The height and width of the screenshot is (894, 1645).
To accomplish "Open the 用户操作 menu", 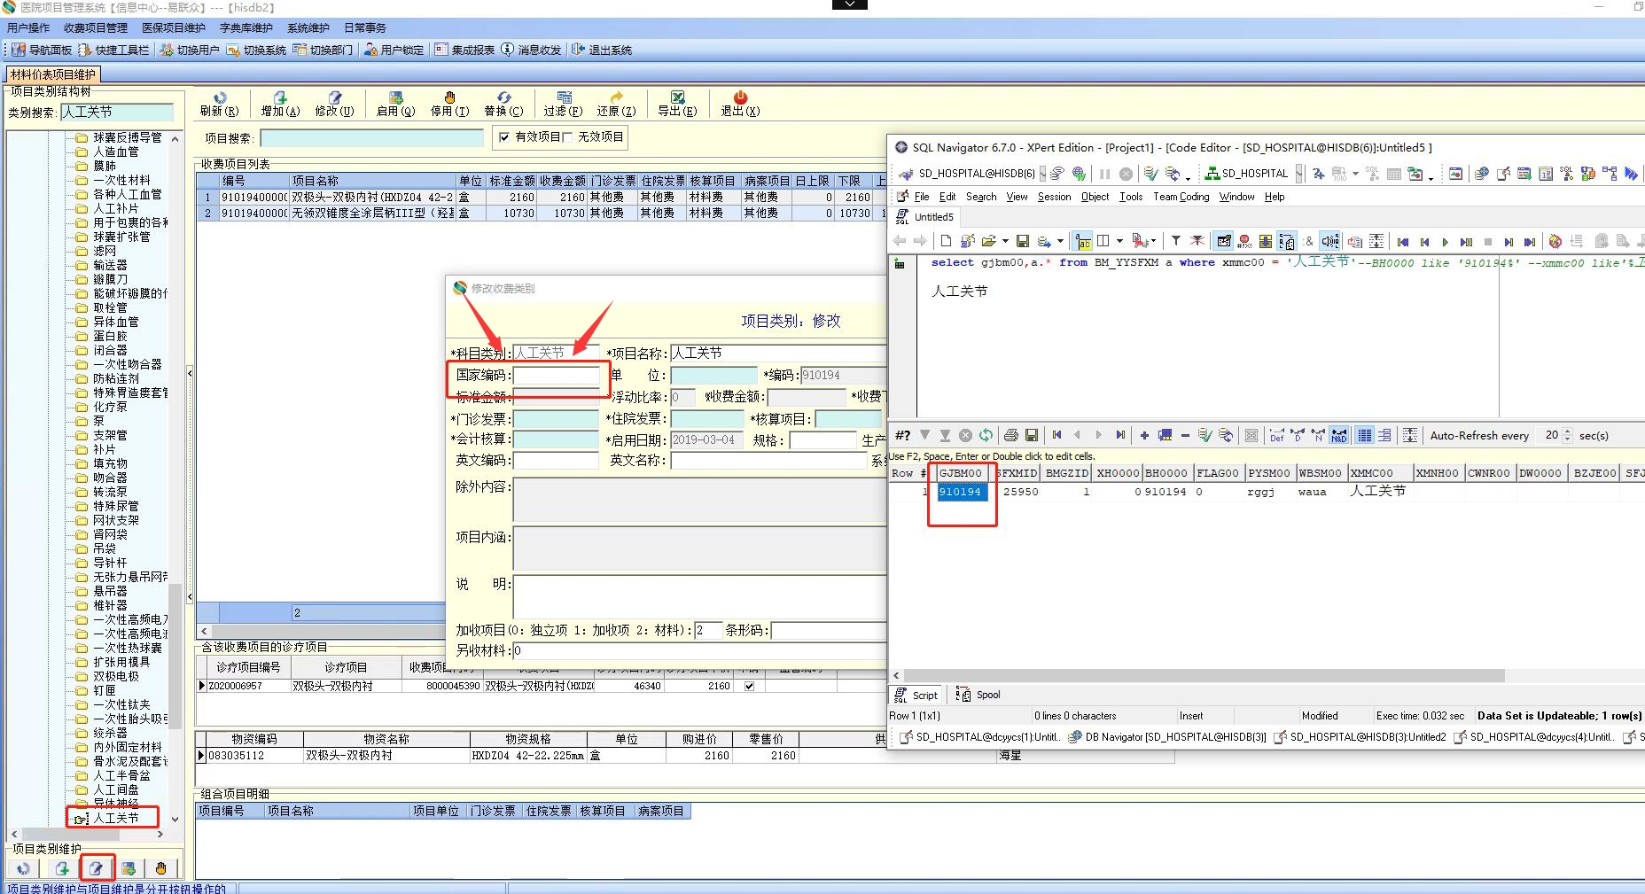I will 28,27.
